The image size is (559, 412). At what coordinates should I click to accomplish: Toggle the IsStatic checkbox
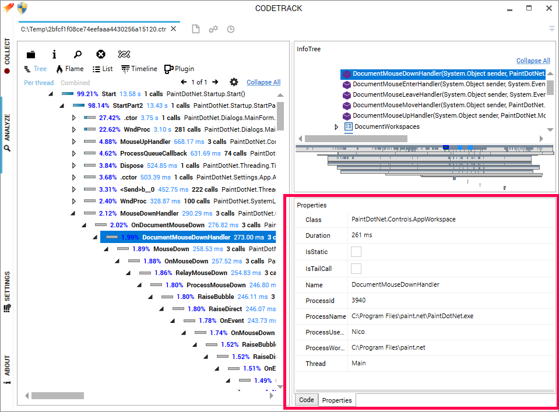click(356, 252)
